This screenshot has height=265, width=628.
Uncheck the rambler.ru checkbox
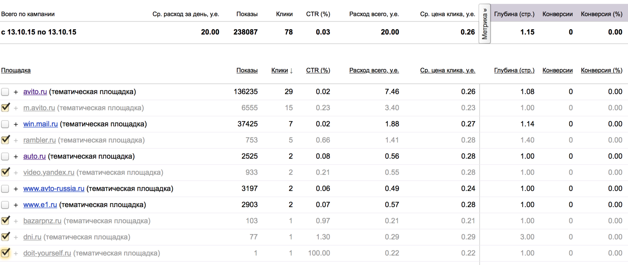5,140
